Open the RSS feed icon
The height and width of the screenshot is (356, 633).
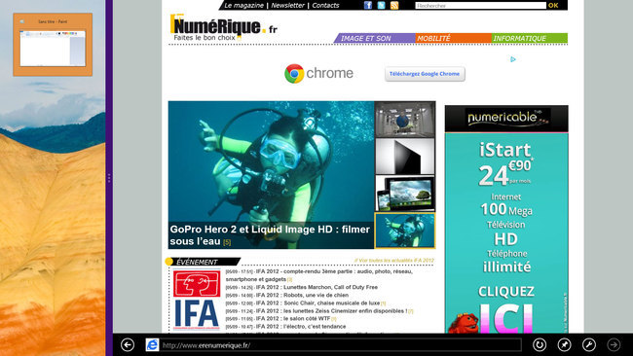tap(394, 5)
